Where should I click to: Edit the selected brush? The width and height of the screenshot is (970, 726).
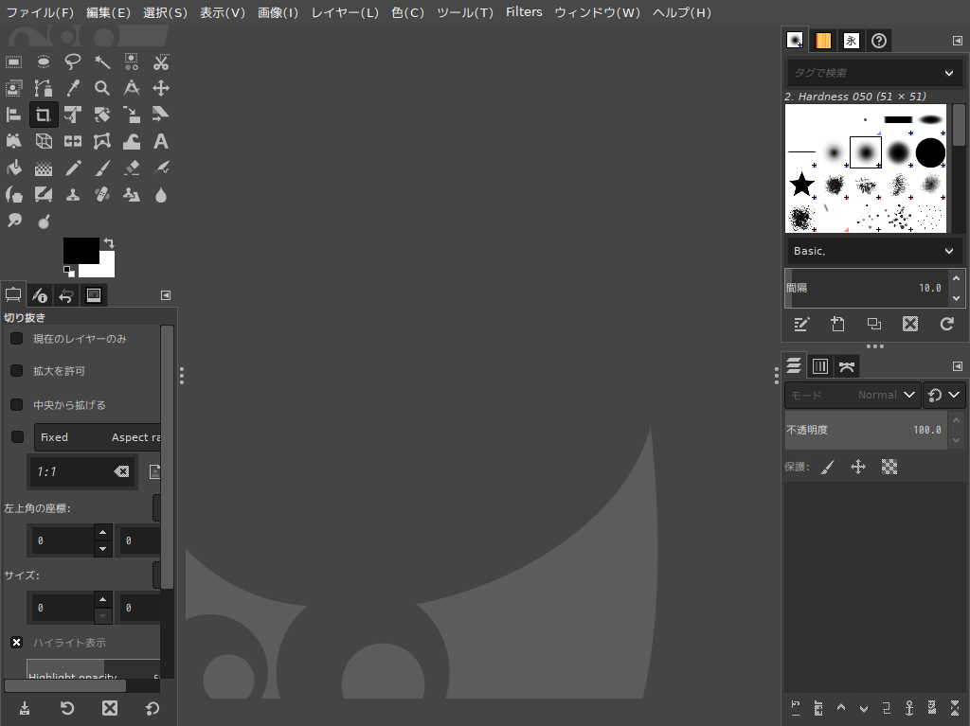[801, 324]
